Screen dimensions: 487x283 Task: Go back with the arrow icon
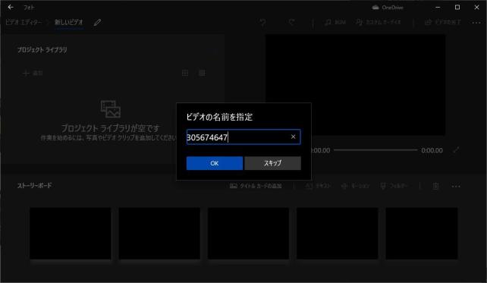coord(11,7)
